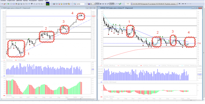Click the four-arrow move icon beside the plus button
Screen dimensions: 205x104
(101, 4)
